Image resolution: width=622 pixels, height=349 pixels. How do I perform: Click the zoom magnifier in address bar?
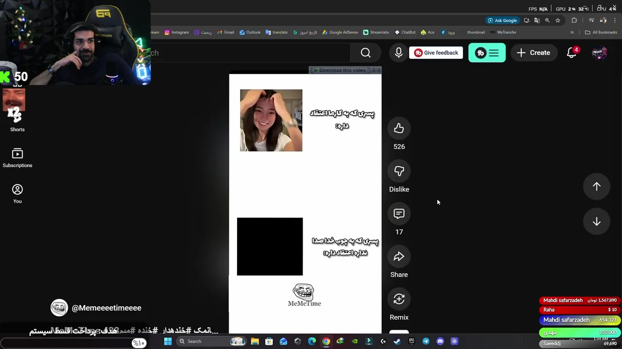point(547,20)
